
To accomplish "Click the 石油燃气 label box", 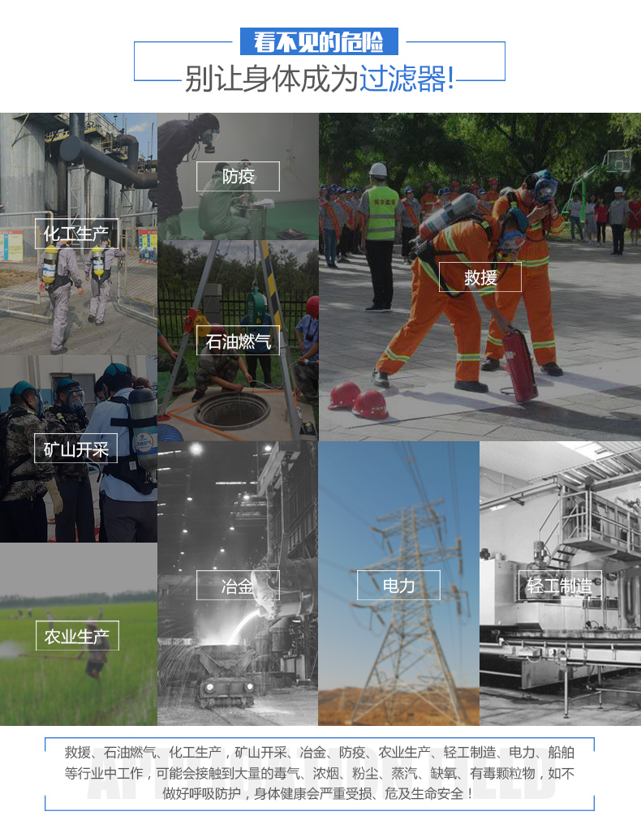I will point(238,341).
